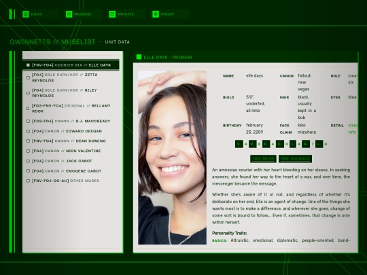The height and width of the screenshot is (275, 367).
Task: Tick the checkbox for Nick Valentine
Action: 28,151
